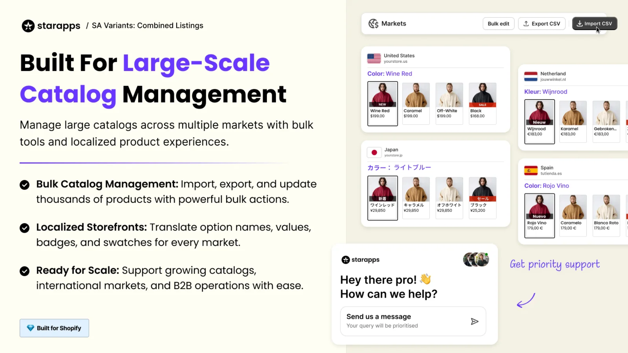Click the "Color: Rojo Vino" label
The width and height of the screenshot is (628, 353).
(x=547, y=186)
